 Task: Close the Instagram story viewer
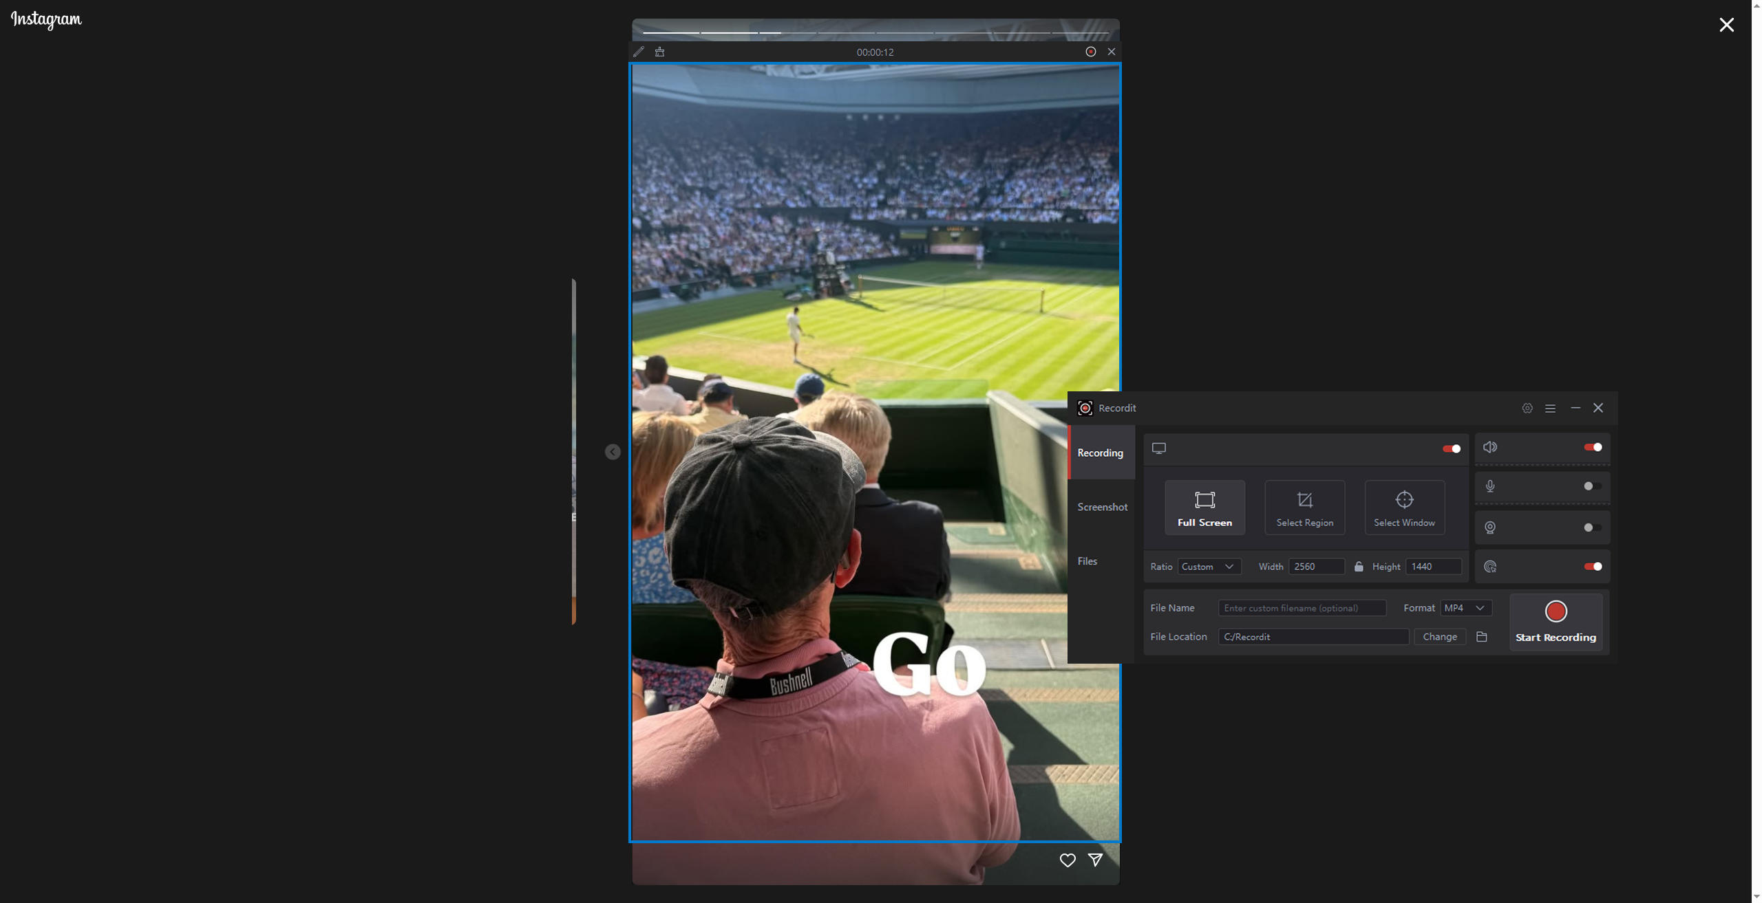click(1726, 25)
